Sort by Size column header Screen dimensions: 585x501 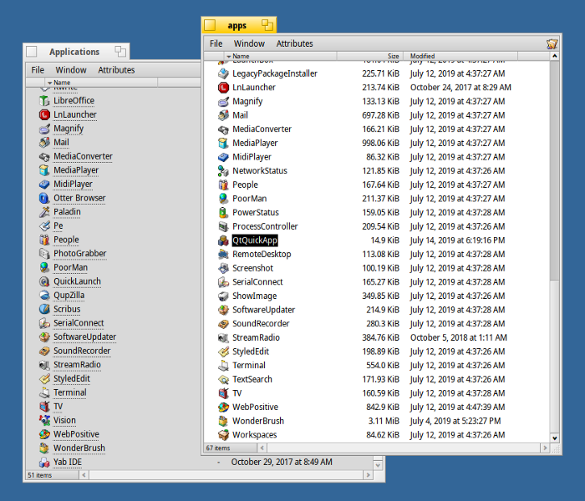[370, 56]
